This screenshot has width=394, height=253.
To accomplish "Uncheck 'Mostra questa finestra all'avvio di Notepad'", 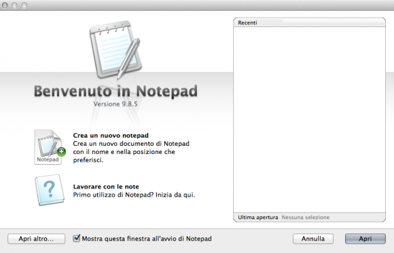I will point(76,238).
